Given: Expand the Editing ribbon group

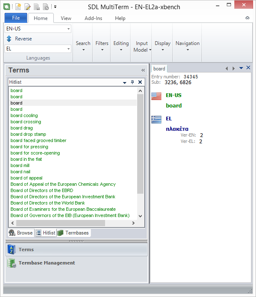Looking at the screenshot, I should click(x=121, y=46).
